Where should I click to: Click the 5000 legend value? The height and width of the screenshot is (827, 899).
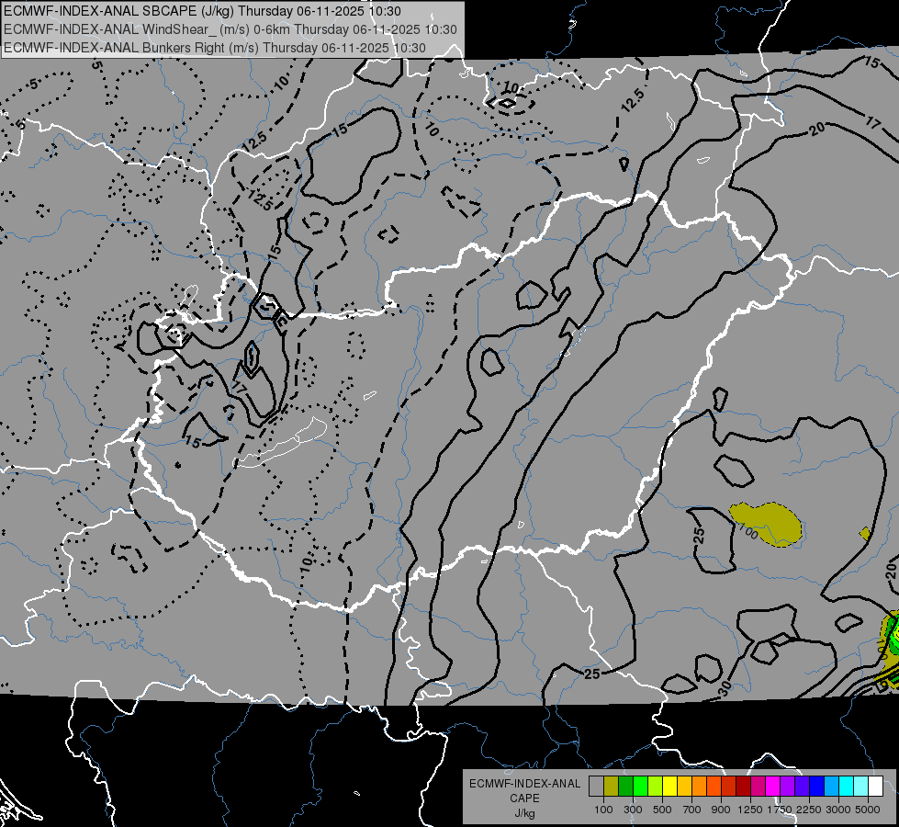[868, 810]
